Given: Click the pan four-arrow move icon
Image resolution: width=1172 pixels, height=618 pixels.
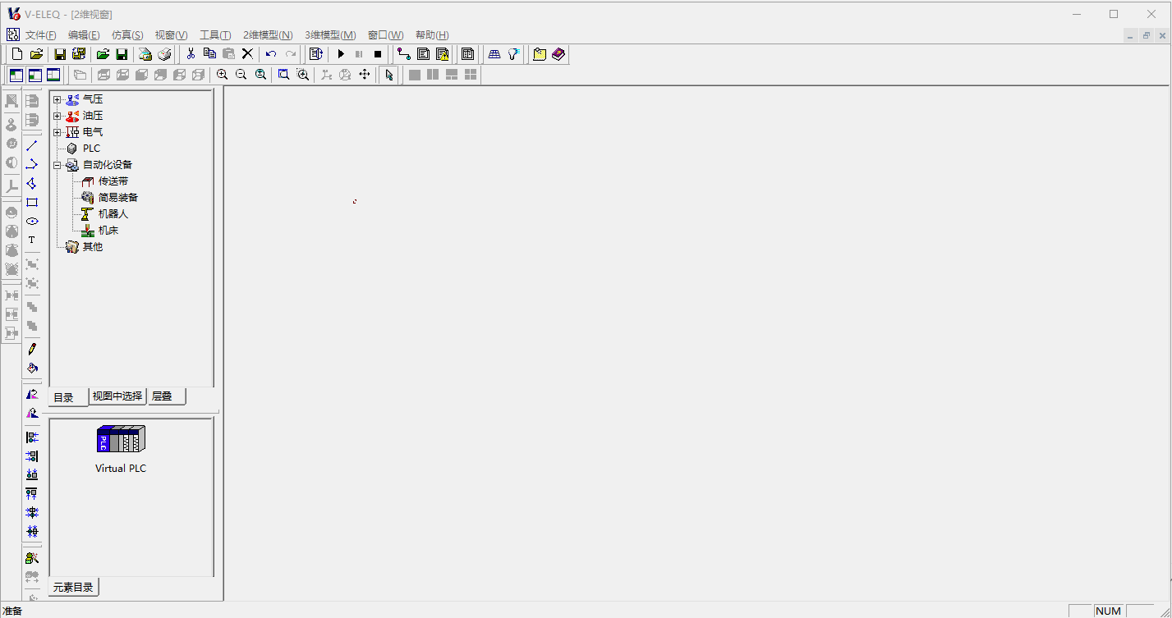Looking at the screenshot, I should tap(365, 75).
